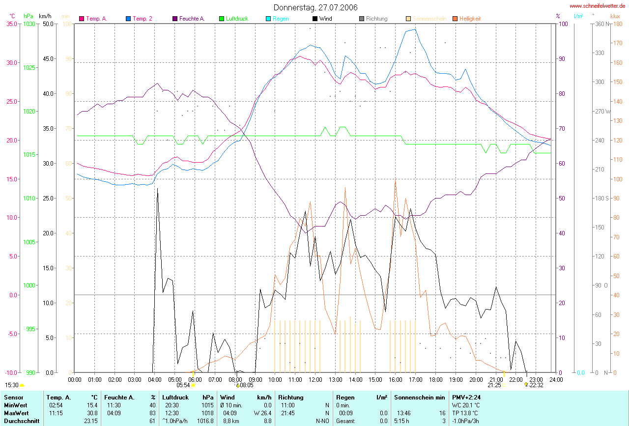Screen dimensions: 629x426
Task: Click the average temperature value 23.15
Action: (91, 421)
